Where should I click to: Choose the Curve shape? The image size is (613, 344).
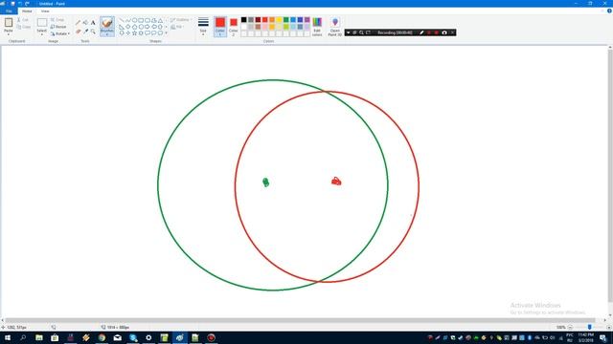point(127,20)
